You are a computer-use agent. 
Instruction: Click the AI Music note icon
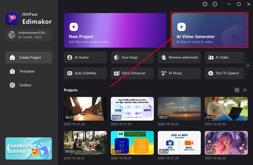tap(164, 73)
